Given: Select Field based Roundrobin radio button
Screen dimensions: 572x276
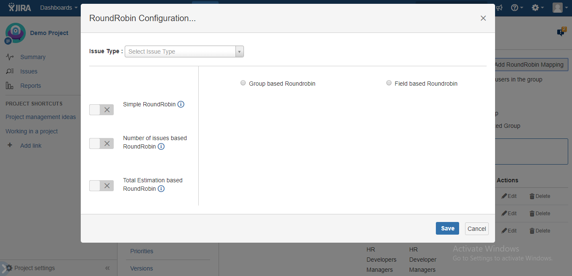Looking at the screenshot, I should [x=389, y=83].
